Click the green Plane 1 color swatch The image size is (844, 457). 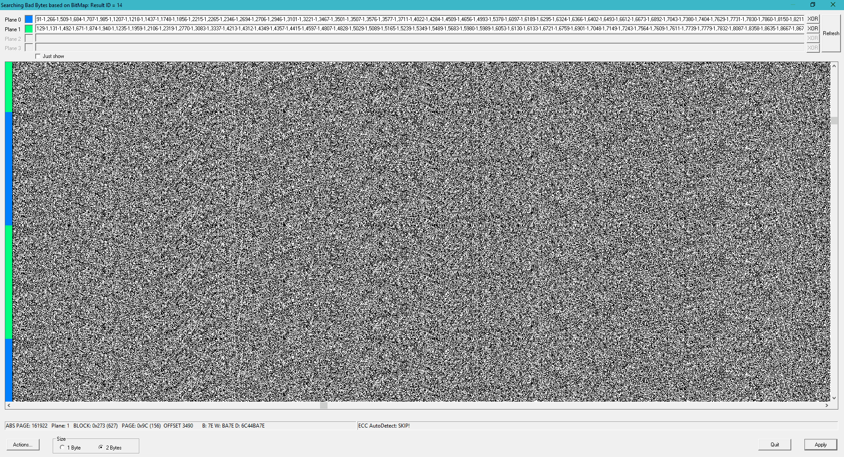pyautogui.click(x=29, y=29)
